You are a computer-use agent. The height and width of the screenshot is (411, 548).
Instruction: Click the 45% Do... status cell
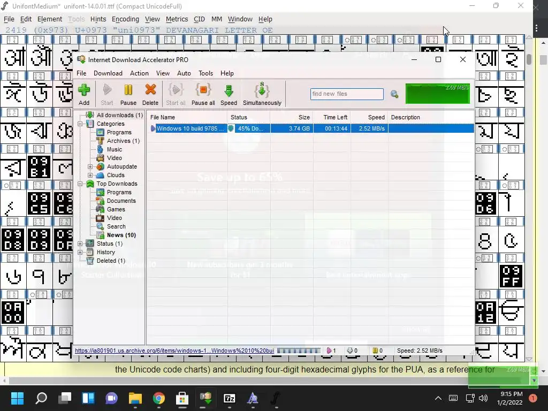(x=249, y=128)
